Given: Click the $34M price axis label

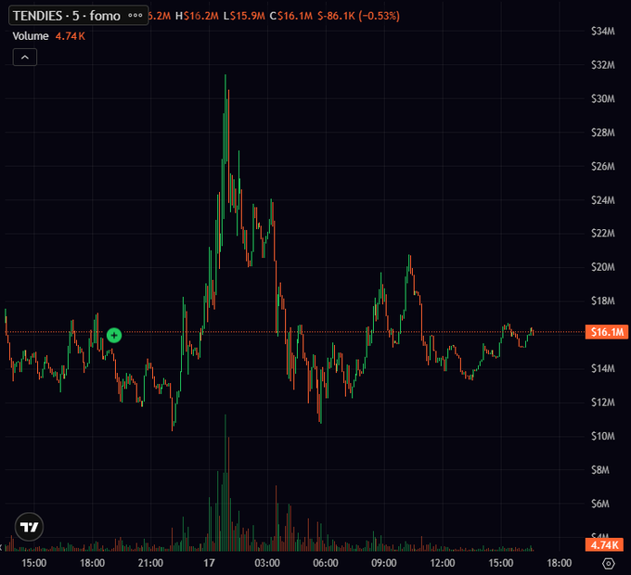Looking at the screenshot, I should click(603, 31).
